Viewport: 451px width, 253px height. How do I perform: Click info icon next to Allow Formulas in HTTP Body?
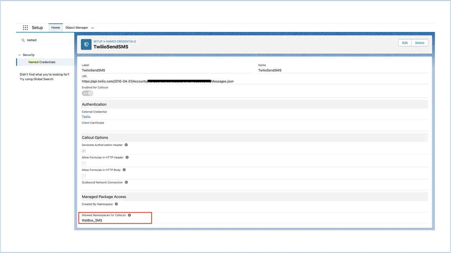[x=124, y=170]
